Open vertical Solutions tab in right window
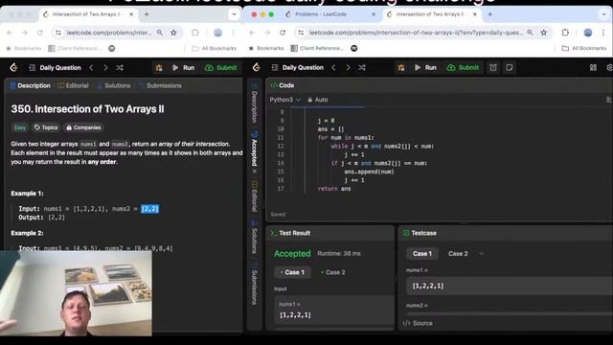Image resolution: width=613 pixels, height=345 pixels. [x=254, y=237]
